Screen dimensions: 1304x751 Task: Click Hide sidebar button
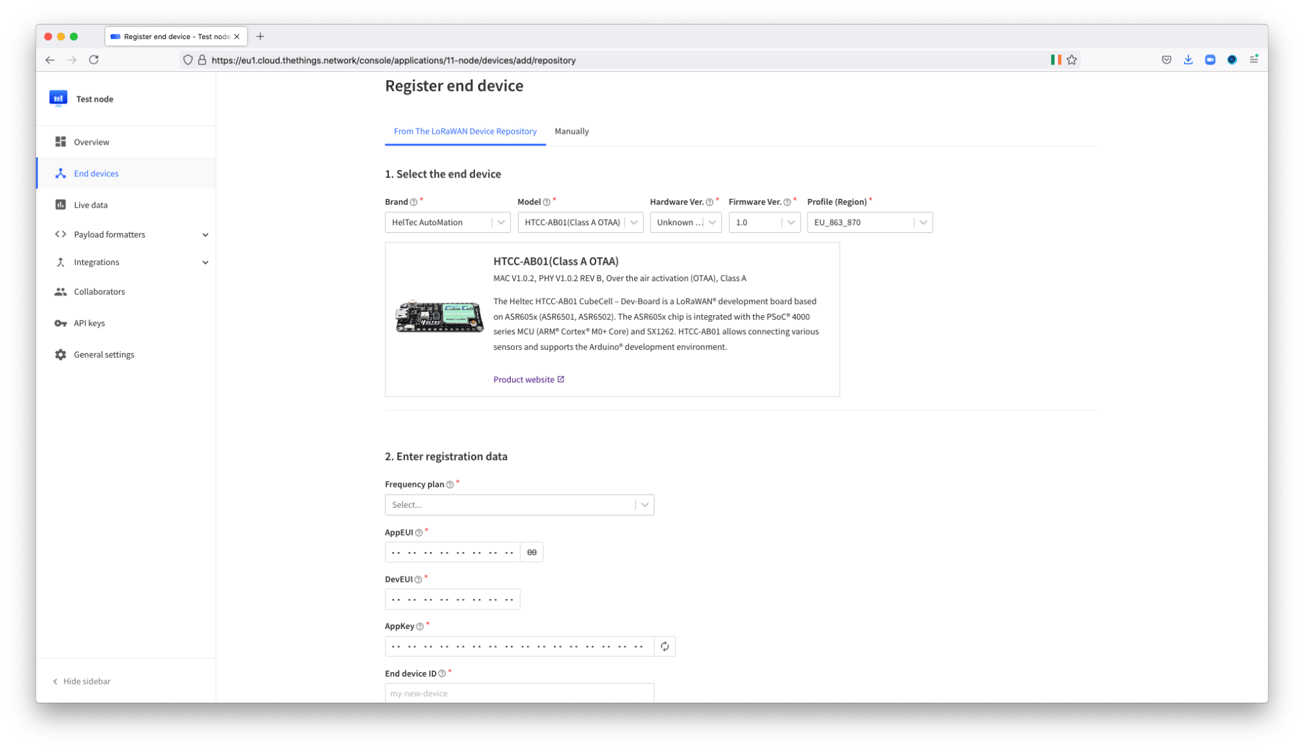click(82, 681)
